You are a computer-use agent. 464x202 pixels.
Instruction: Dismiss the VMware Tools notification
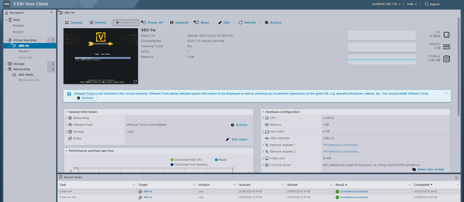[446, 93]
